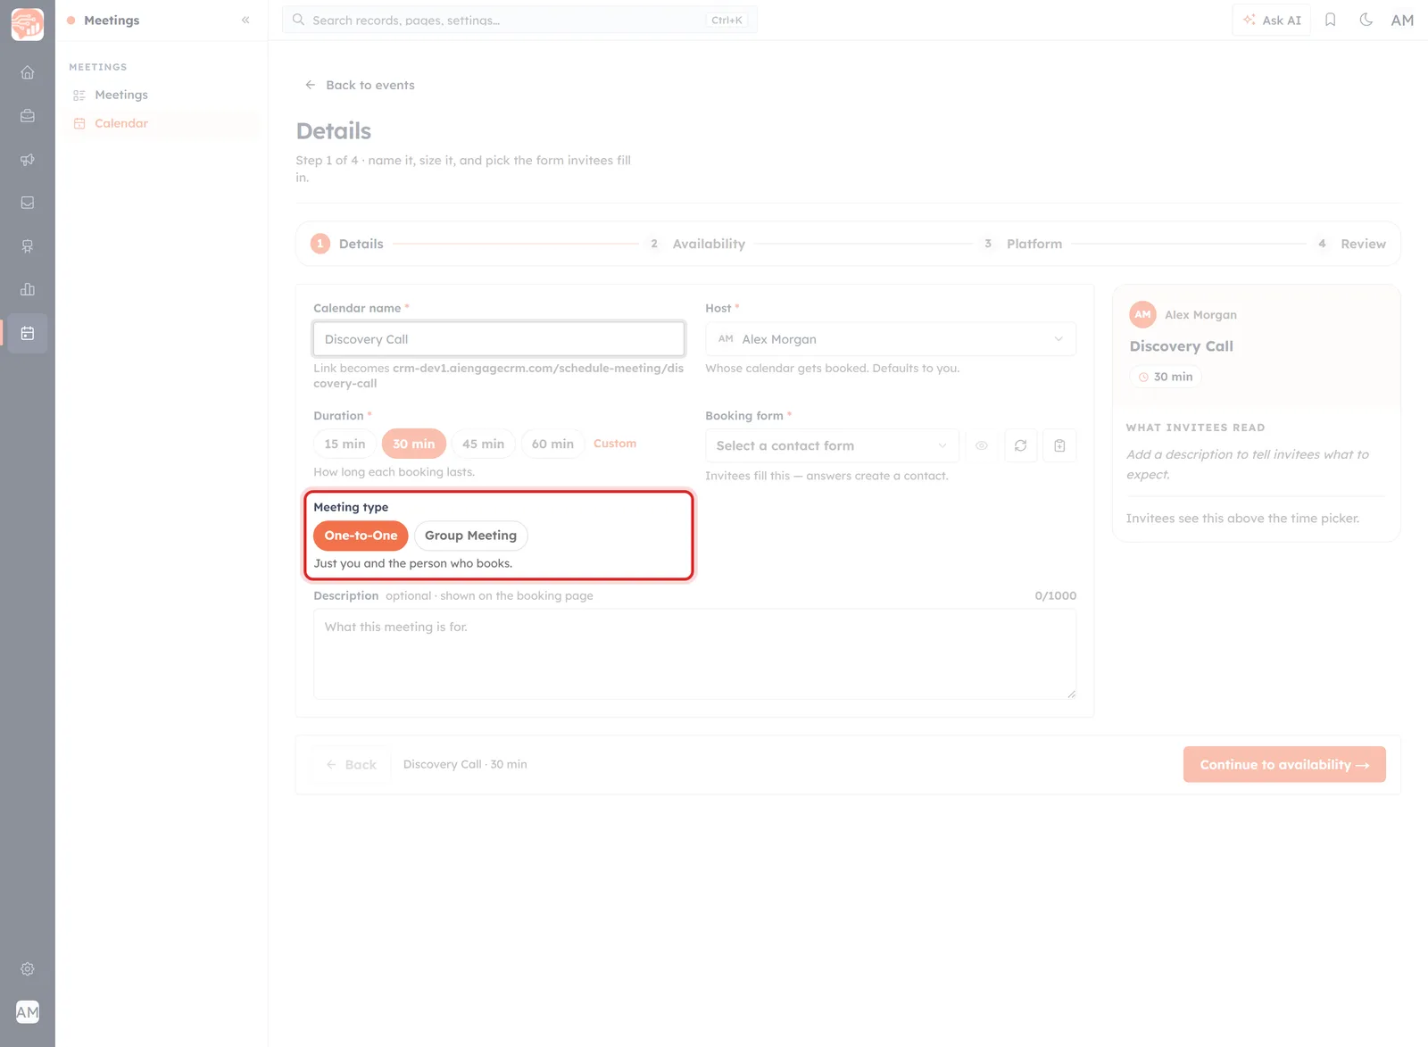The width and height of the screenshot is (1428, 1047).
Task: Open the briefcase icon in the sidebar
Action: click(28, 116)
